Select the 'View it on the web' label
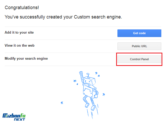Screen dimensions: 166x123 click(x=20, y=46)
